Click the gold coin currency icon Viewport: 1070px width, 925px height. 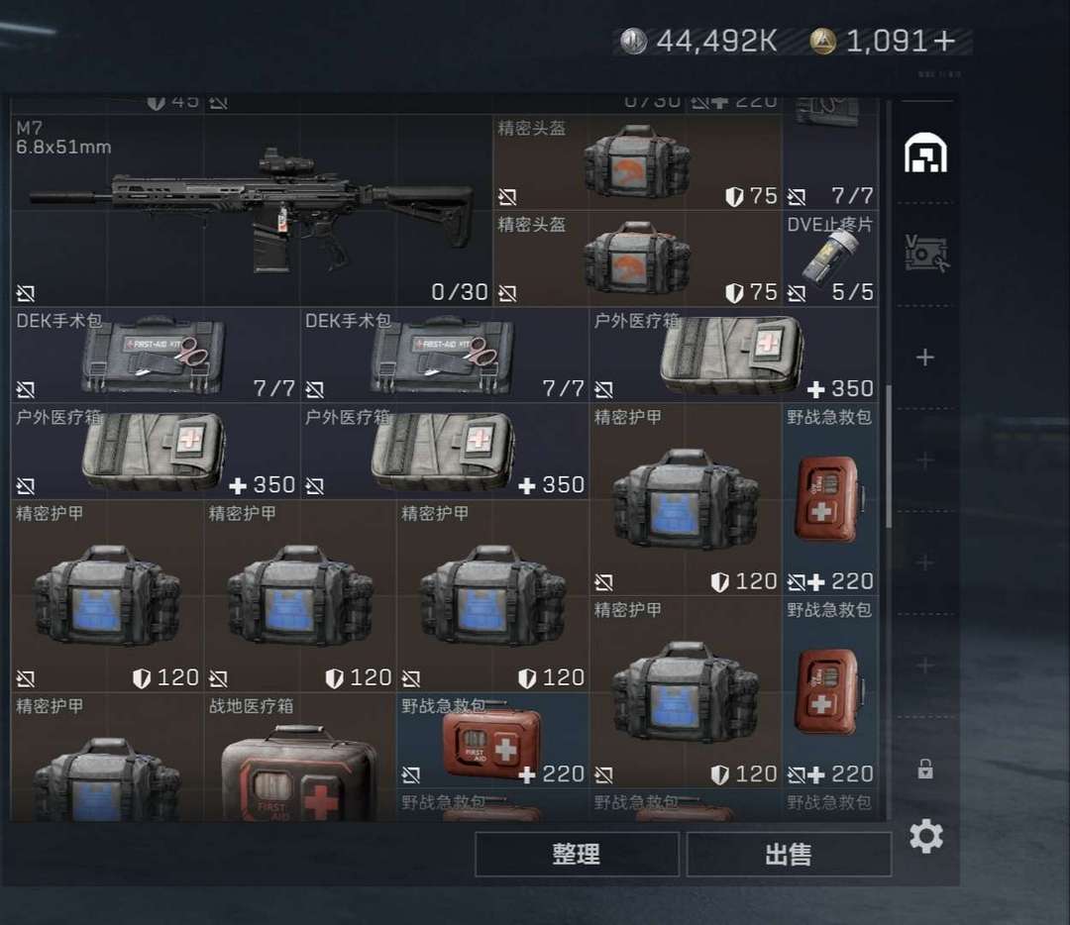pyautogui.click(x=823, y=42)
